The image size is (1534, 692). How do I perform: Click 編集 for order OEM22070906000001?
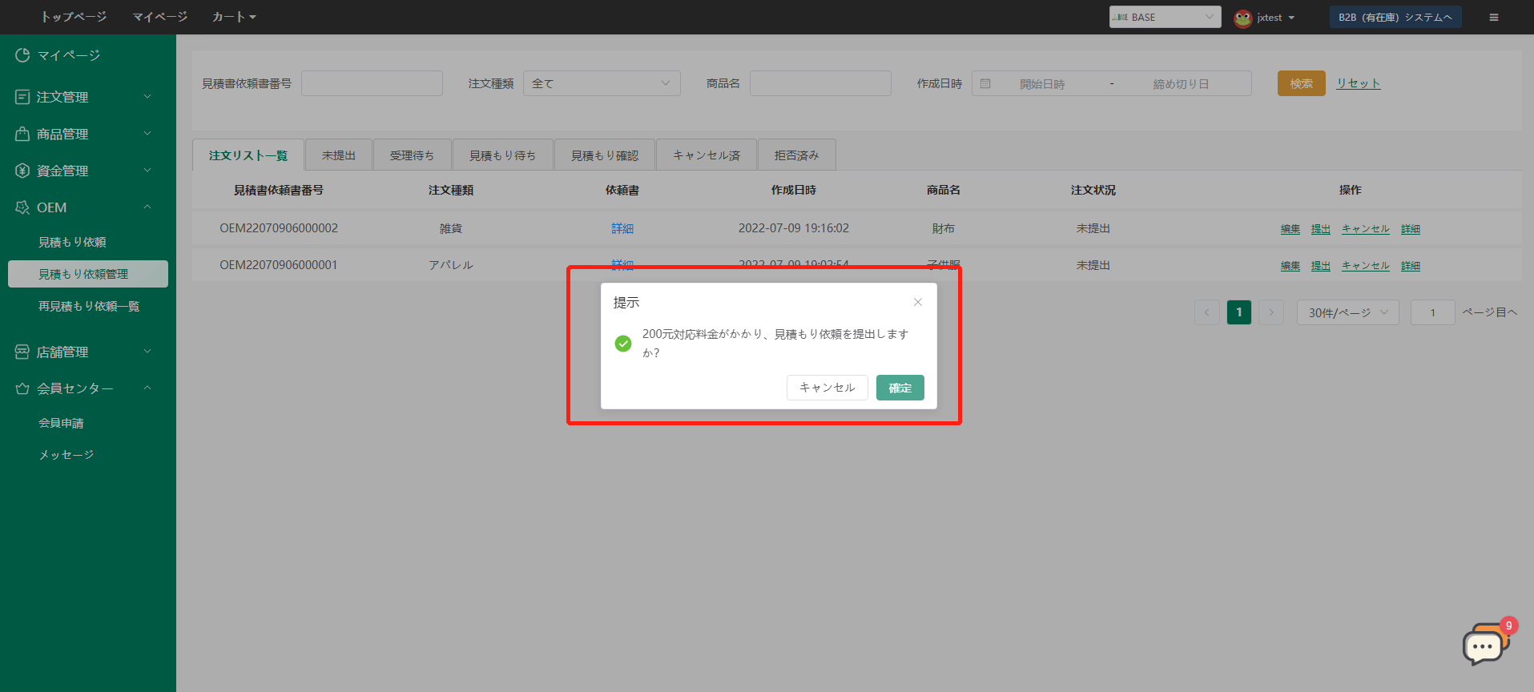1290,266
